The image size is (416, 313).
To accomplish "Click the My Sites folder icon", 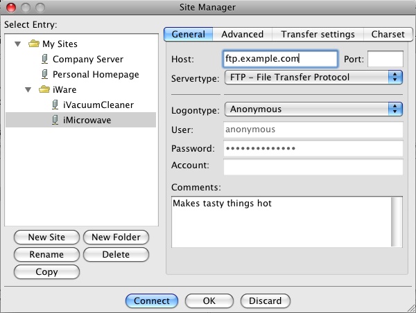I will [x=34, y=44].
